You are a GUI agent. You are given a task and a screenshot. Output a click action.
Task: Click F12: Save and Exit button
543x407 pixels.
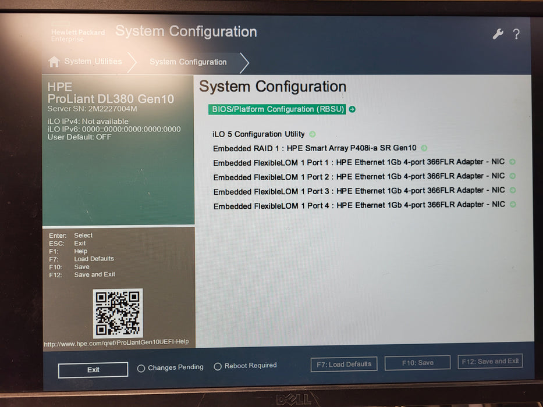coord(490,361)
